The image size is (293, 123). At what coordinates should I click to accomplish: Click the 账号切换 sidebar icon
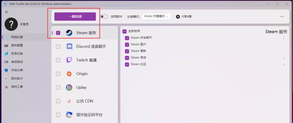[6, 54]
